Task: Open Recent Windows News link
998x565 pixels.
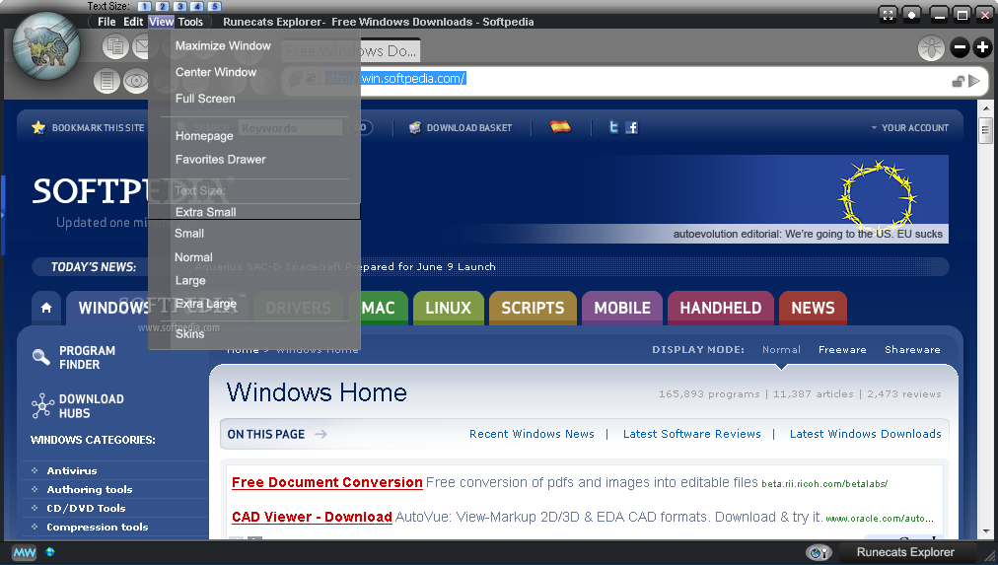Action: (532, 434)
